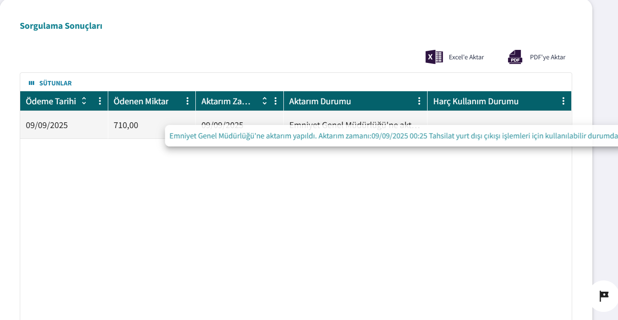Toggle sort arrows on Aktarım Zamanı column
The height and width of the screenshot is (320, 618).
[265, 101]
